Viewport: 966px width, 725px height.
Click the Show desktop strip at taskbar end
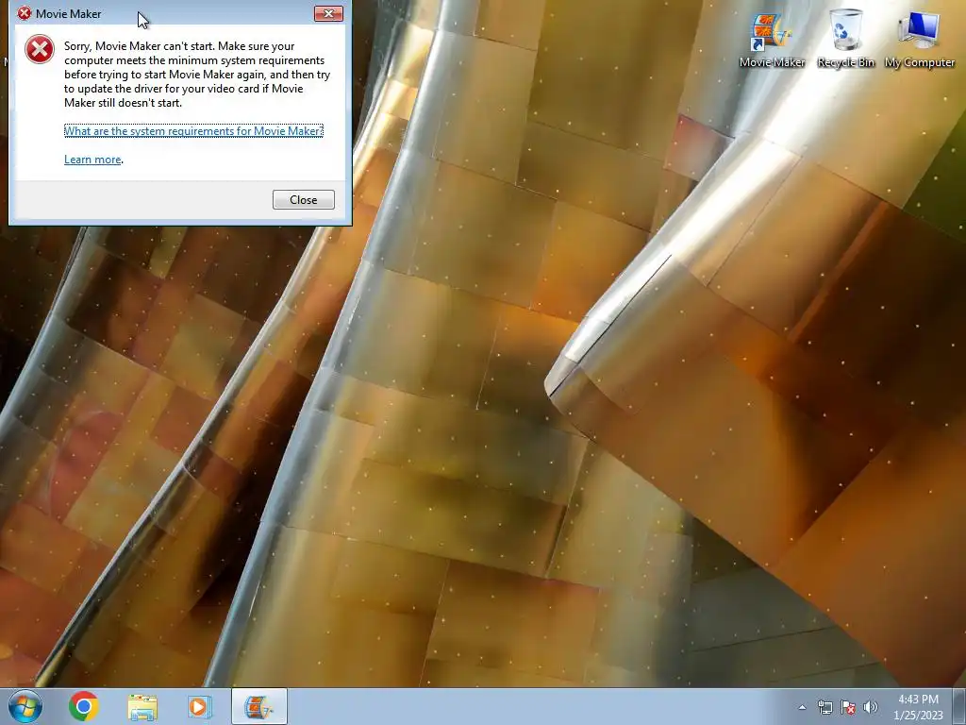(x=959, y=706)
